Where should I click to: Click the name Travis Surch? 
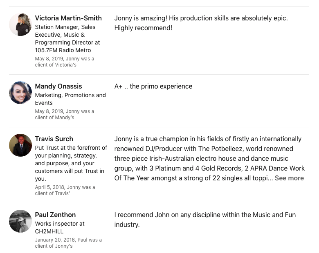coord(54,139)
